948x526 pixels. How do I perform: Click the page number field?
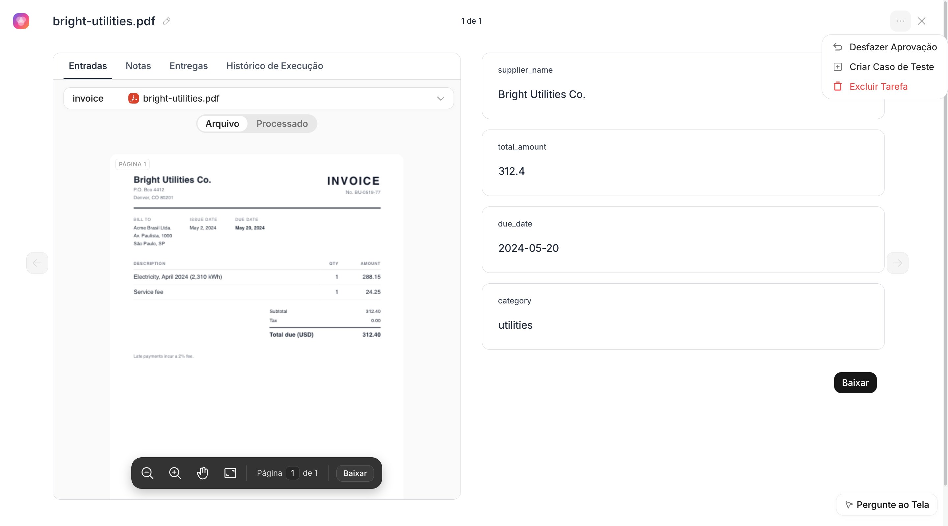292,473
